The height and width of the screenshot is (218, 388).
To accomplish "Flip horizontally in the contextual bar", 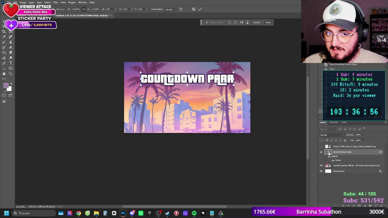I will 242,22.
